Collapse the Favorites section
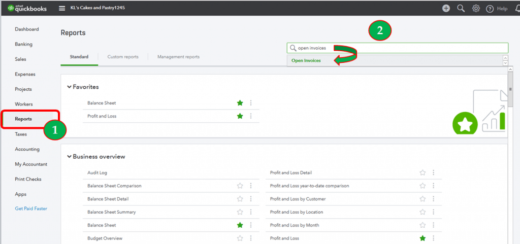Viewport: 520px width, 244px height. coord(69,87)
